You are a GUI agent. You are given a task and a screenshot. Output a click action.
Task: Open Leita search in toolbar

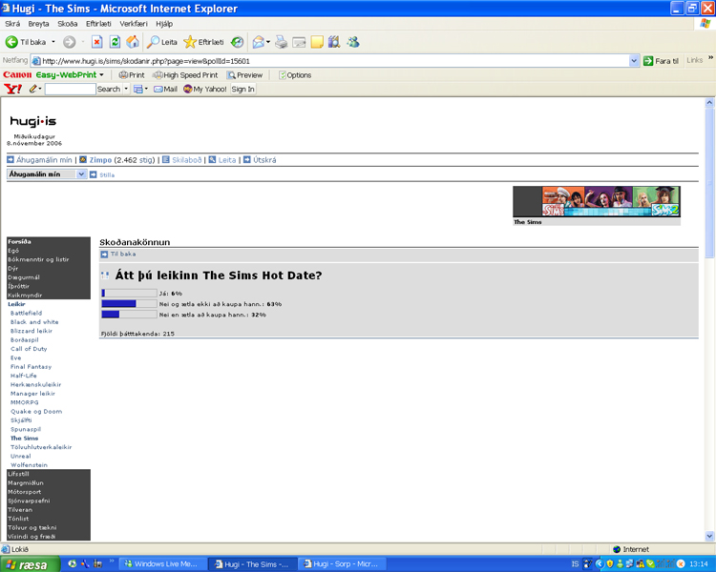click(x=162, y=42)
